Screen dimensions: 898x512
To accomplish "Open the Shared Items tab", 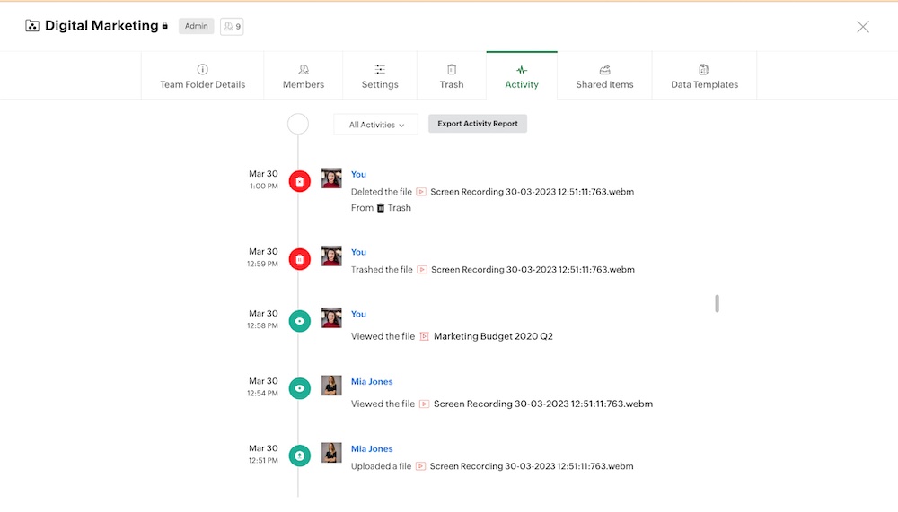I will tap(604, 76).
